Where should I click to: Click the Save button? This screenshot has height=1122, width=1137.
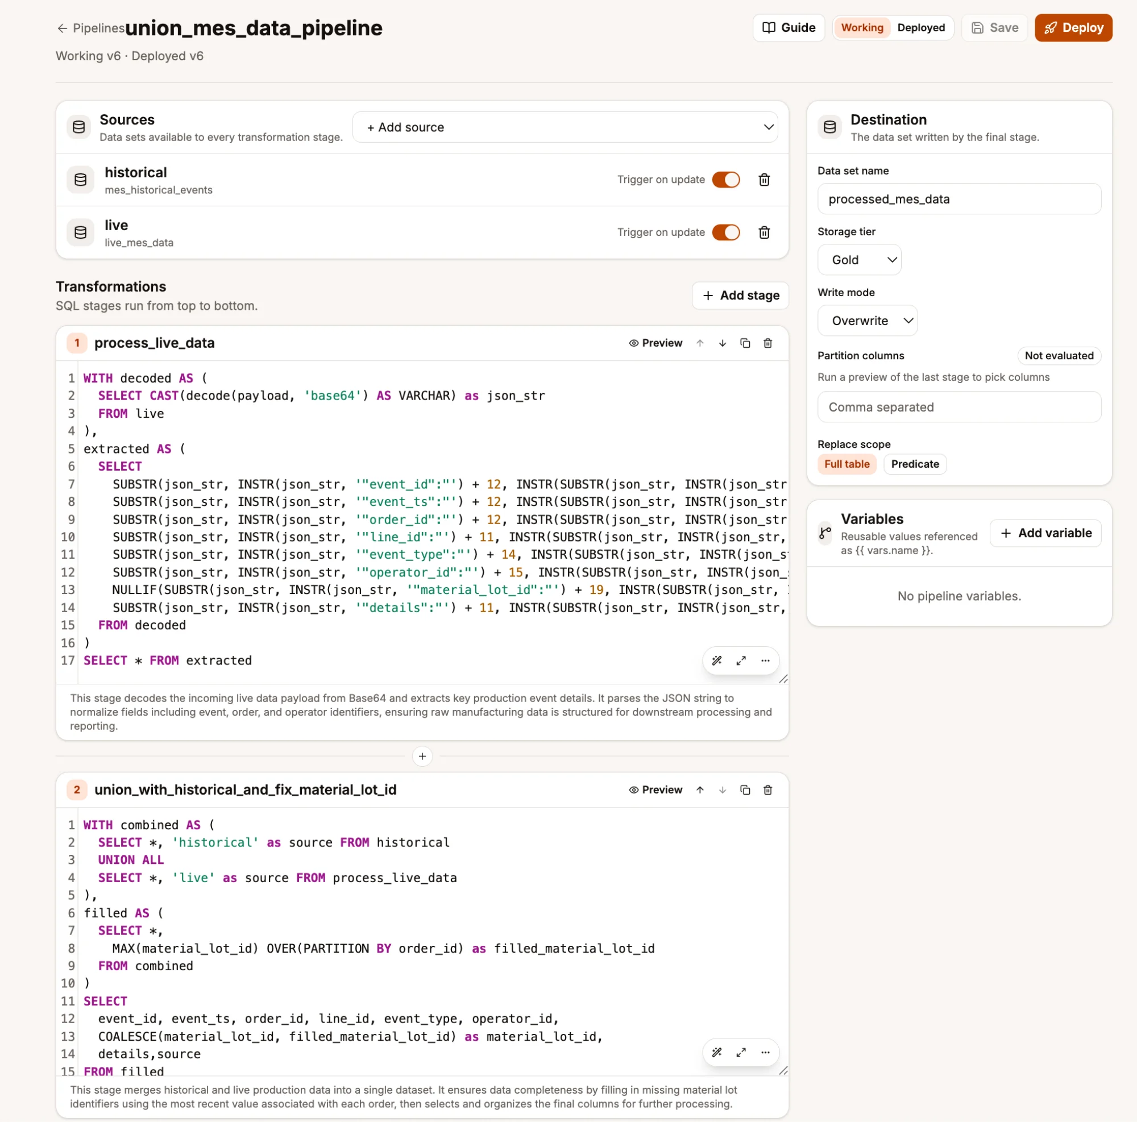click(994, 28)
